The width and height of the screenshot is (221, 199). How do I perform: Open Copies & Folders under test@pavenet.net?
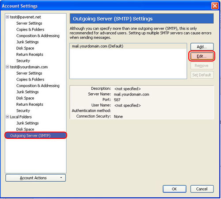click(30, 30)
